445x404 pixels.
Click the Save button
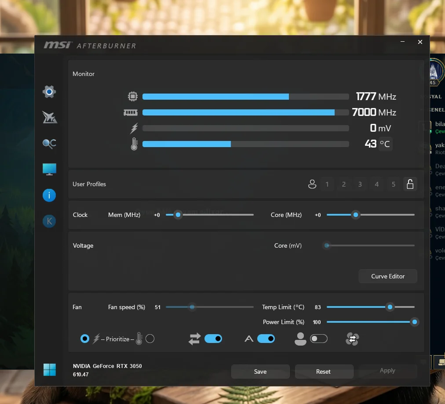260,372
